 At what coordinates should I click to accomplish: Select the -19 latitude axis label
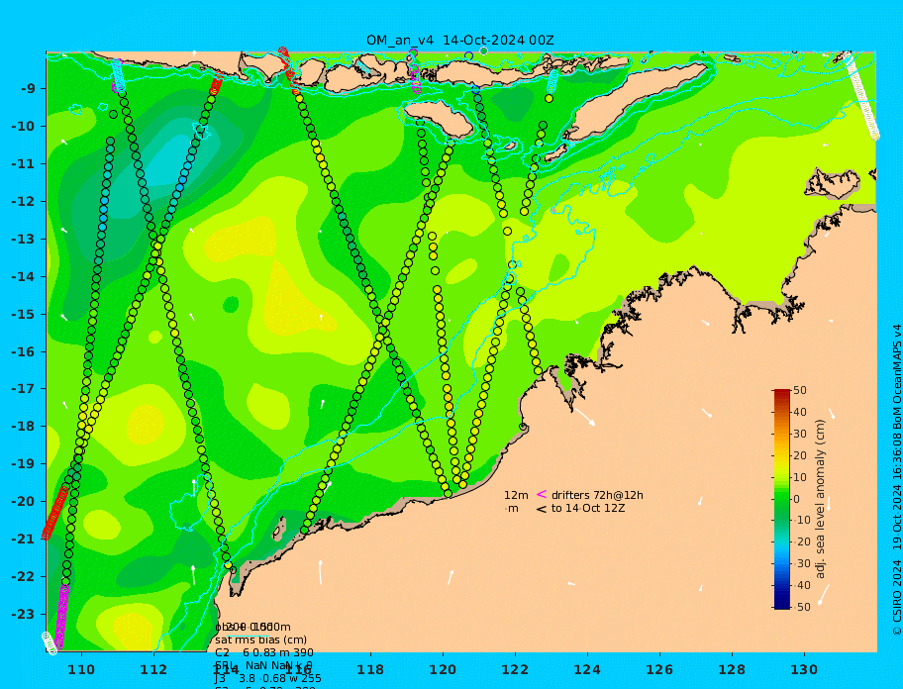click(x=24, y=464)
